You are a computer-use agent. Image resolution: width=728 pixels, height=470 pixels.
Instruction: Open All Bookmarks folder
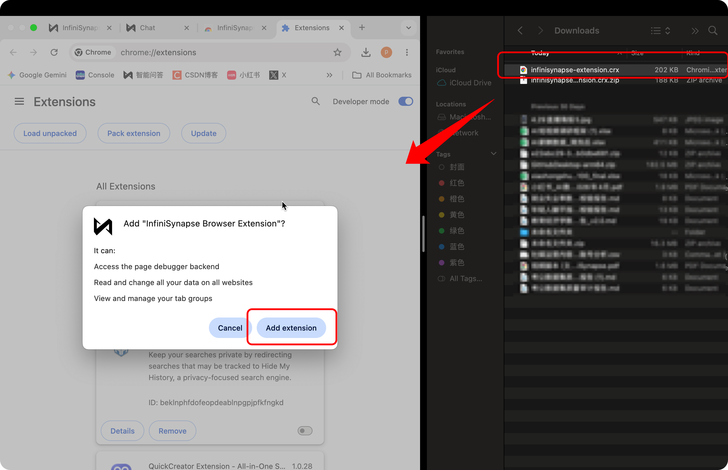click(x=382, y=75)
